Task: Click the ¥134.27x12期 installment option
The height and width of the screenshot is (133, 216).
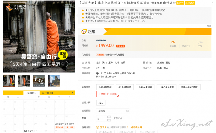Action: tap(147, 132)
